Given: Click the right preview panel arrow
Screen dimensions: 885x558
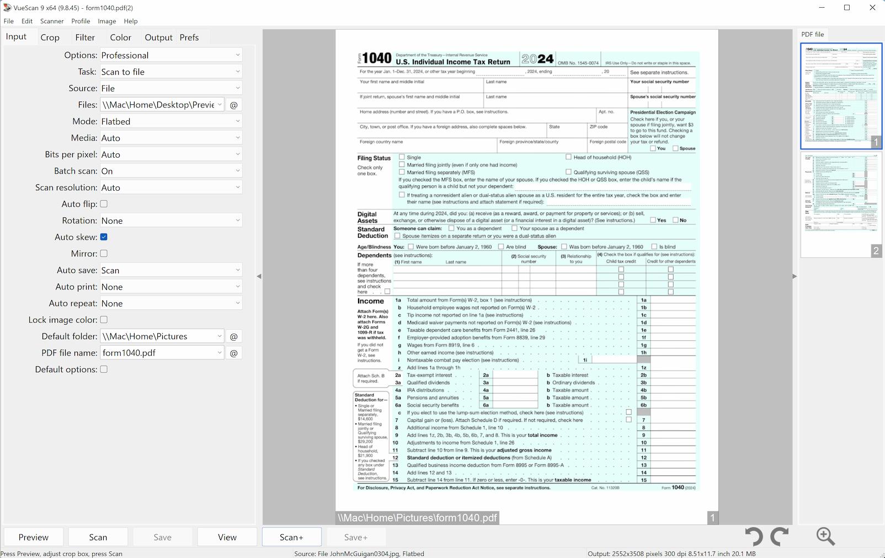Looking at the screenshot, I should pos(794,276).
